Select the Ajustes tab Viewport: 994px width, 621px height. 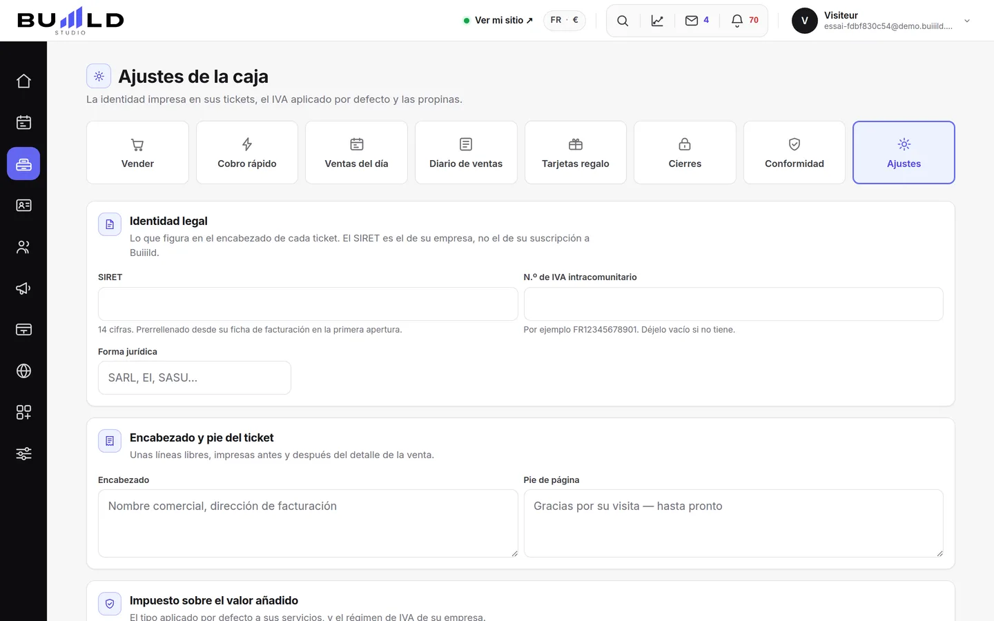[904, 152]
